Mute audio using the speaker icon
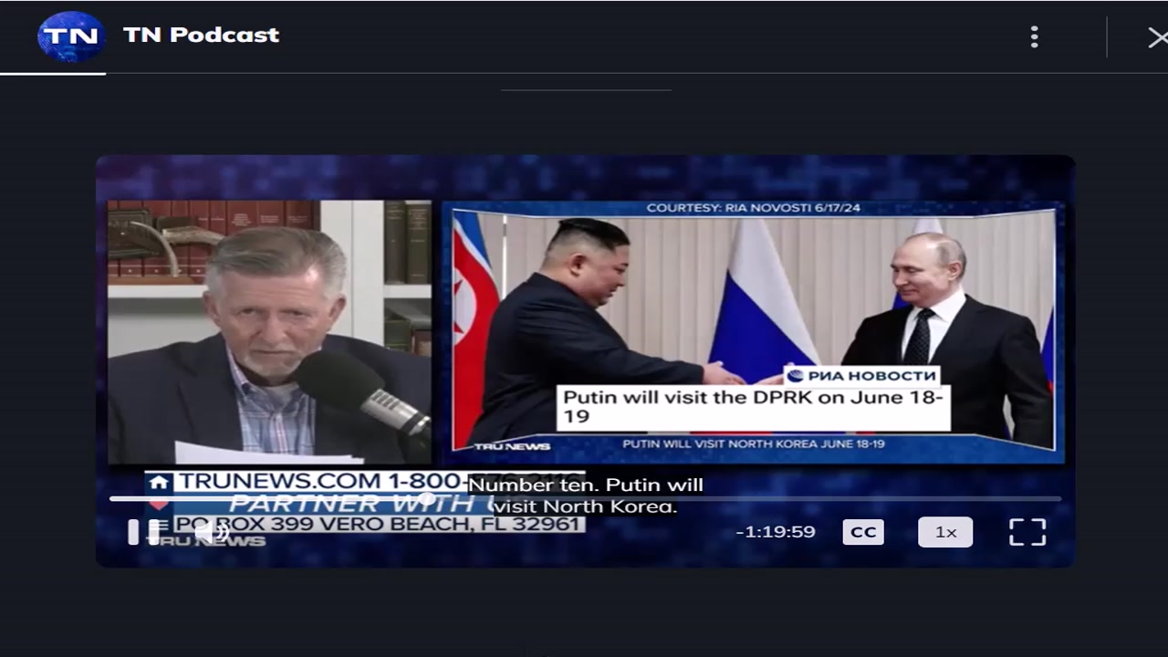 (212, 532)
